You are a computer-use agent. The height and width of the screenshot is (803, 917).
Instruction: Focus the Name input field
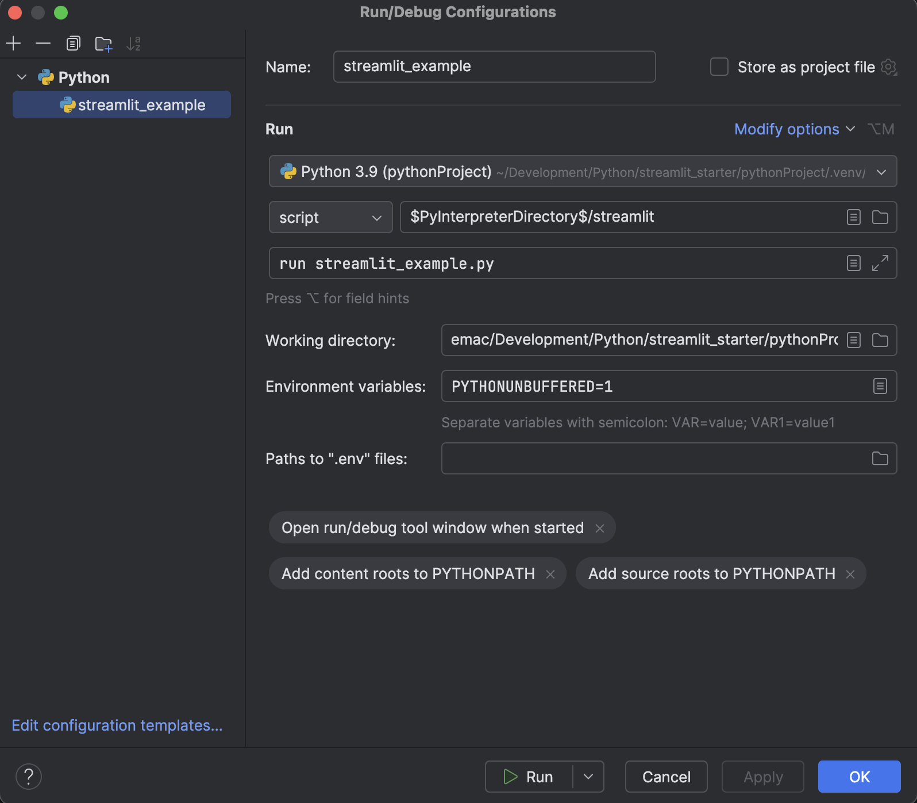point(495,67)
